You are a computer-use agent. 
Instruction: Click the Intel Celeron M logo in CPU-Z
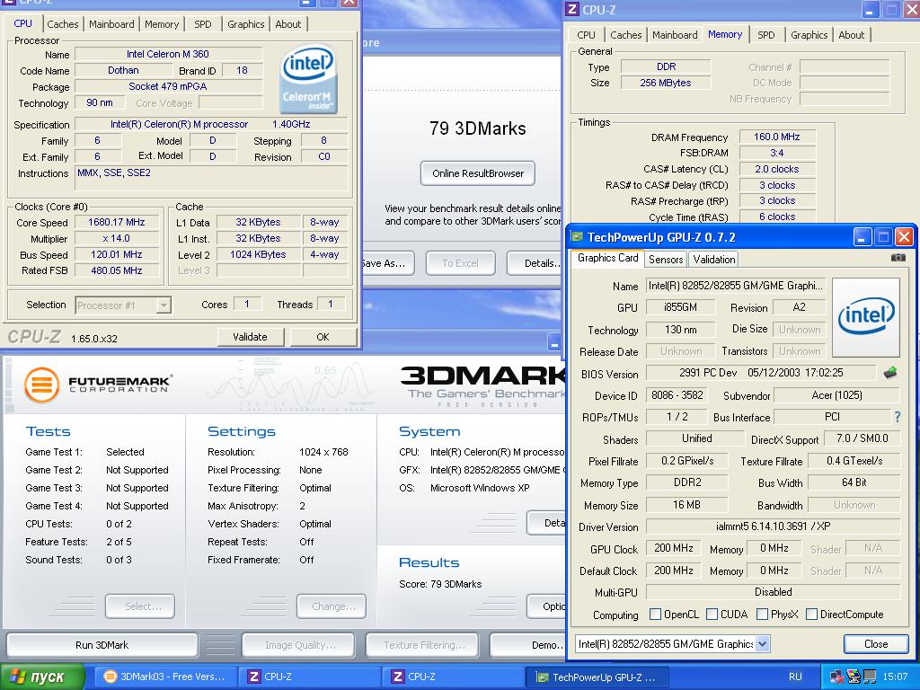[x=309, y=79]
